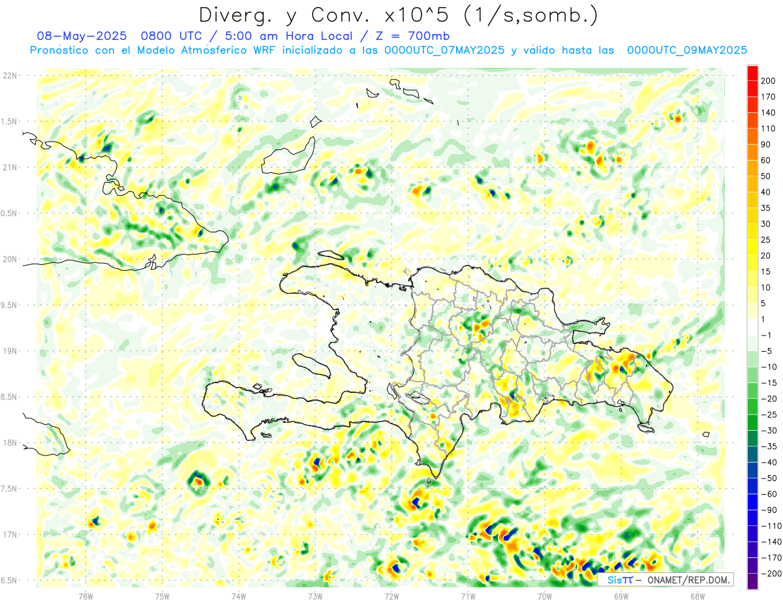Image resolution: width=783 pixels, height=605 pixels.
Task: Click the positive "50" color scale value
Action: click(766, 176)
